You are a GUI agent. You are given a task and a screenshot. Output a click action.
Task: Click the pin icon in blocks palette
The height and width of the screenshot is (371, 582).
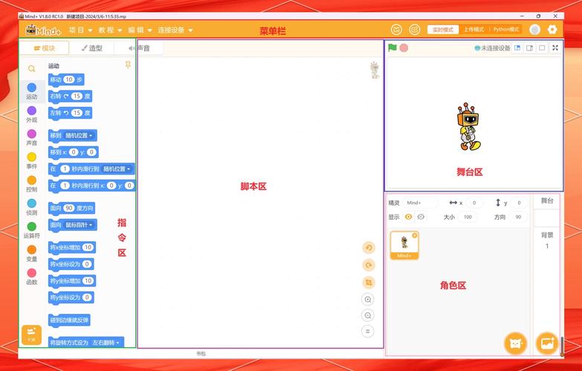pos(128,65)
